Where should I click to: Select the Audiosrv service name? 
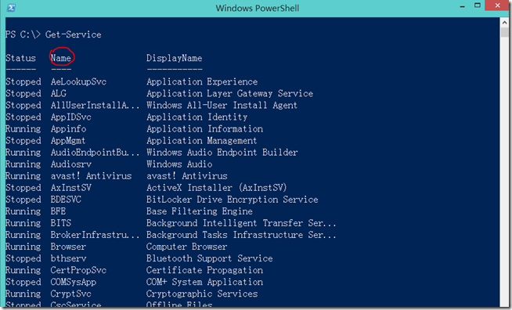pos(71,164)
